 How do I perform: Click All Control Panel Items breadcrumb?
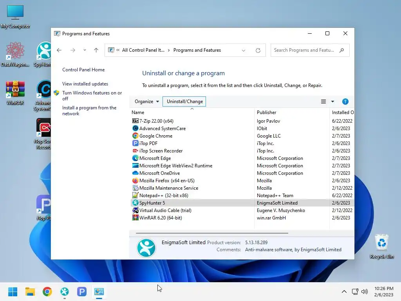pyautogui.click(x=143, y=50)
